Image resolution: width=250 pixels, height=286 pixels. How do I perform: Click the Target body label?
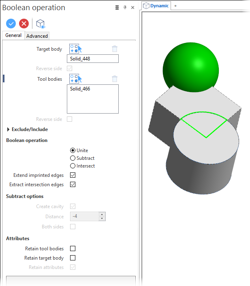[x=49, y=49]
